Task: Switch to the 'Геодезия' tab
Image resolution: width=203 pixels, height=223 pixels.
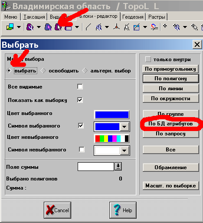Action: pos(133,17)
